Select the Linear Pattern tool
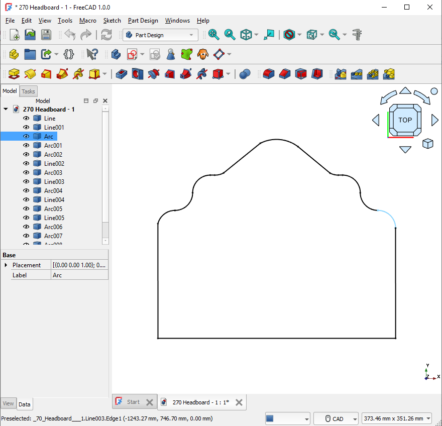The width and height of the screenshot is (442, 426). point(357,74)
